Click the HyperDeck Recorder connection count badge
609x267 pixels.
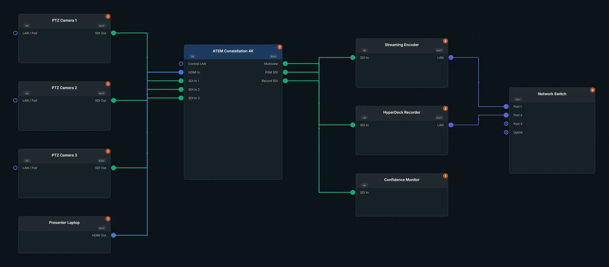(445, 108)
